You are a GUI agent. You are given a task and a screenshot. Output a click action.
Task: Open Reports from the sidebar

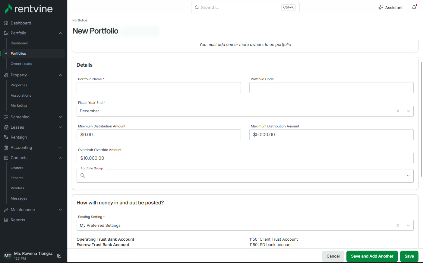(x=18, y=220)
